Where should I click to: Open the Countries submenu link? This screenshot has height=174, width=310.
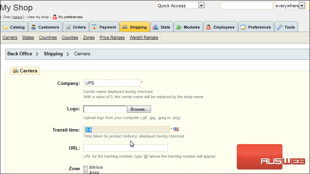48,38
